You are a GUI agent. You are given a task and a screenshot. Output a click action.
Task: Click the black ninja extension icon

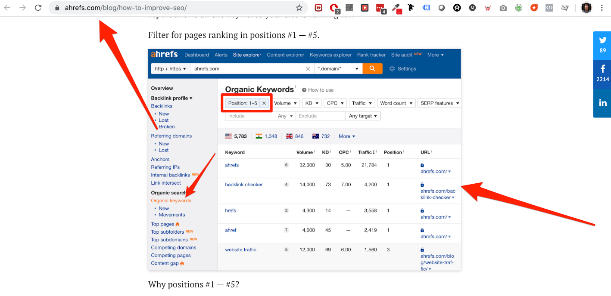[411, 7]
